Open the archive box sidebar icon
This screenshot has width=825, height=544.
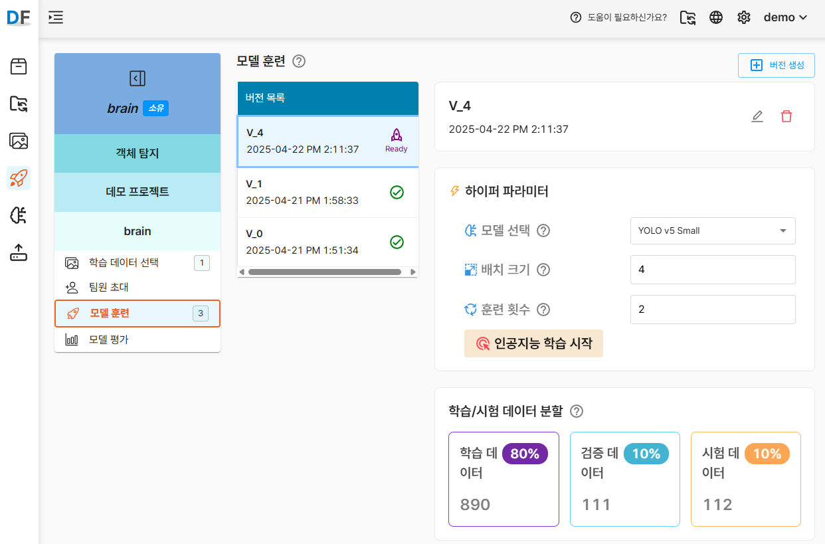19,66
